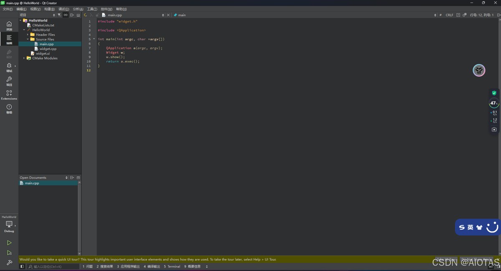Open the HelloWorld Debug kit selector

tap(9, 225)
